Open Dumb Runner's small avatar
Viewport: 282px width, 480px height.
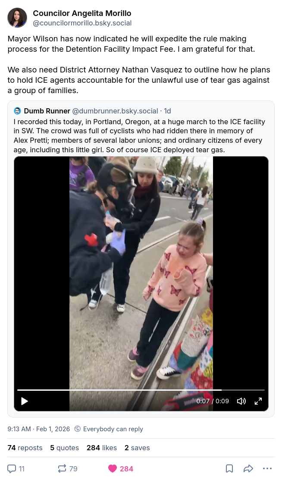click(17, 111)
